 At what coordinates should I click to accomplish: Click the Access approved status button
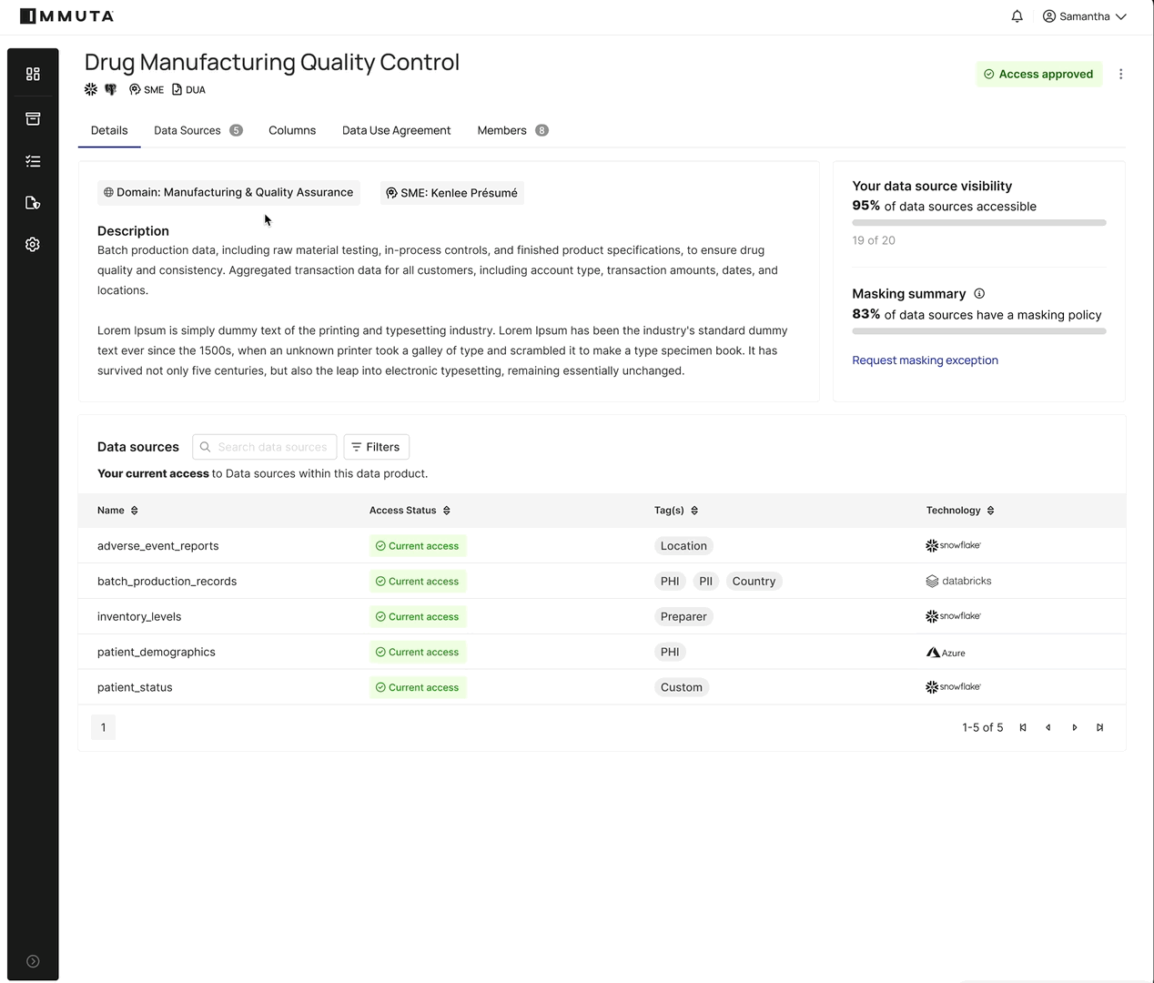(x=1038, y=75)
